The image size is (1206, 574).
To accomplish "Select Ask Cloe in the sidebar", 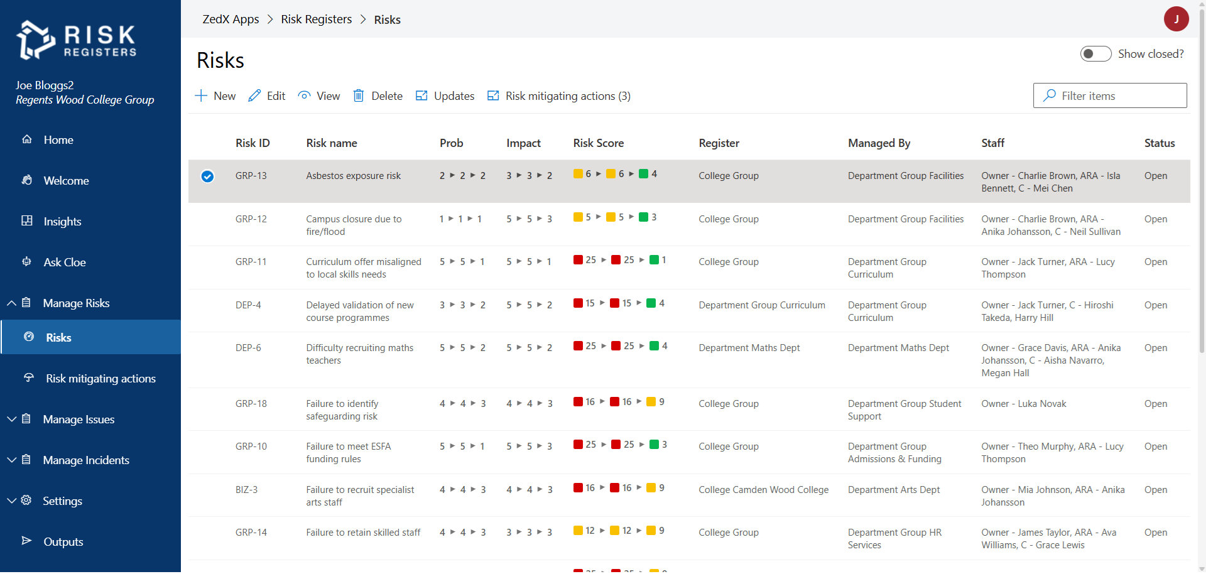I will 65,263.
